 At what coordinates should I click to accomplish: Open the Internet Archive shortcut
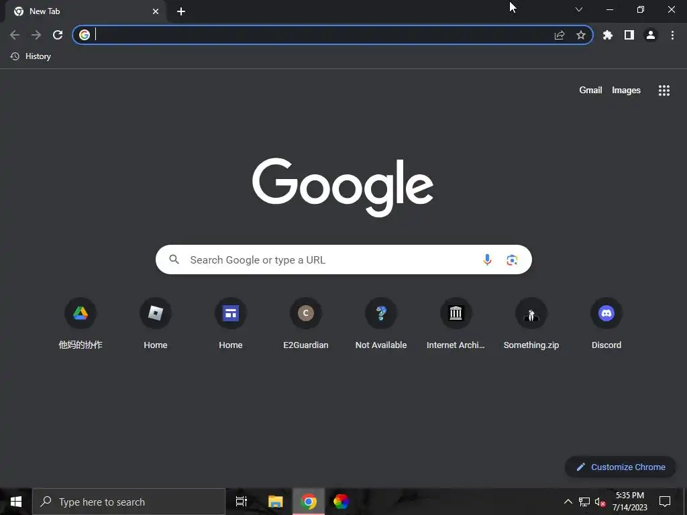pyautogui.click(x=456, y=324)
